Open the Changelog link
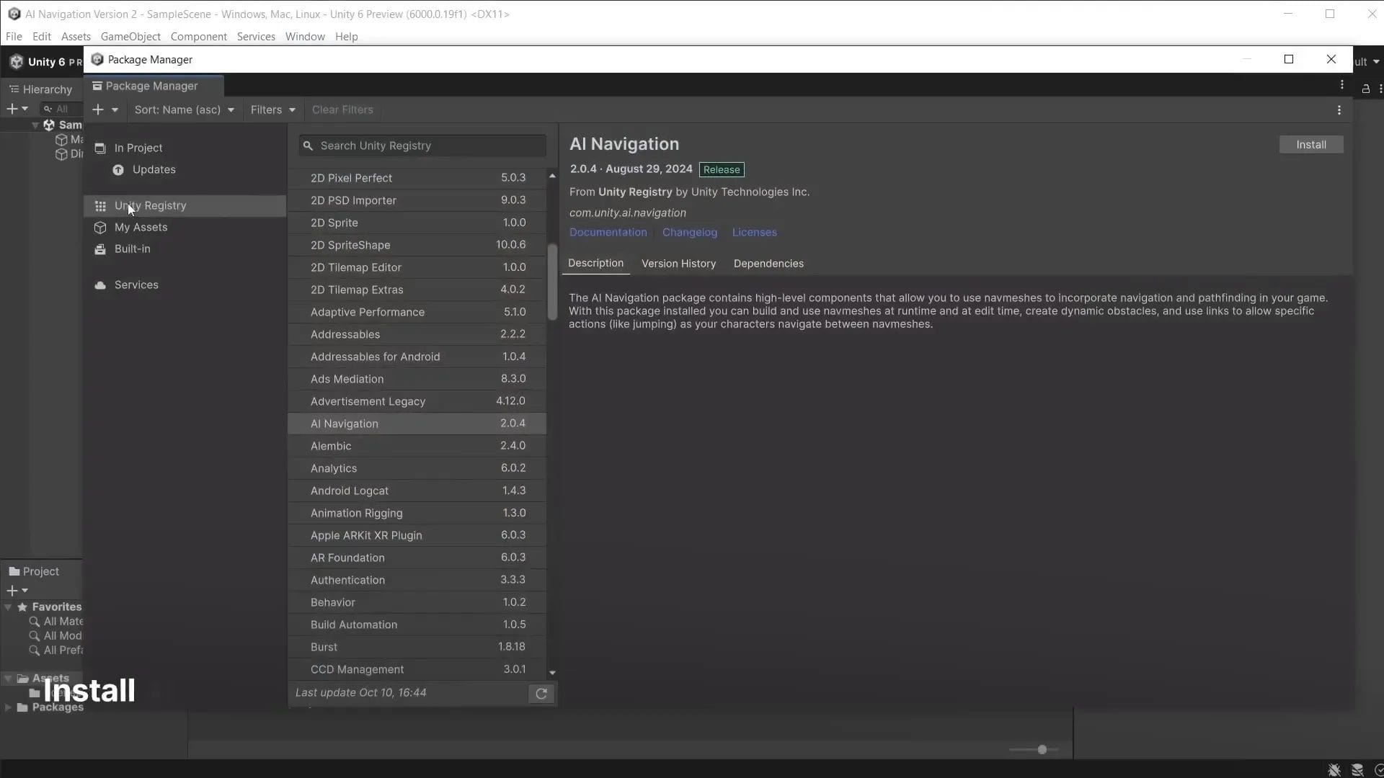Screen dimensions: 1384x778 point(689,232)
